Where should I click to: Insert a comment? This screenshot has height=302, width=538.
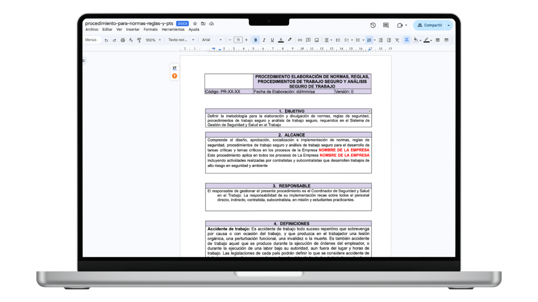(x=309, y=40)
